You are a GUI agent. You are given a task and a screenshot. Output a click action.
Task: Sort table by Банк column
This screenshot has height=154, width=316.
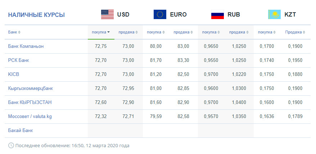pyautogui.click(x=14, y=32)
